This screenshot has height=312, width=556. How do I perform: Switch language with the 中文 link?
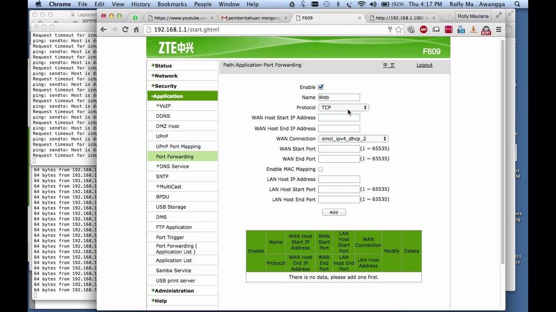[x=389, y=65]
